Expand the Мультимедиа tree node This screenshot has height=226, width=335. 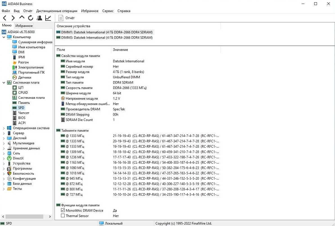coord(4,143)
